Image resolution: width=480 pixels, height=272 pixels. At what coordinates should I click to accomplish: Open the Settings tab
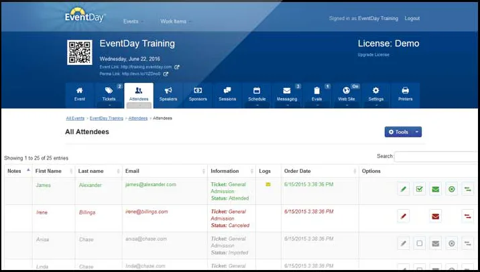(x=376, y=95)
